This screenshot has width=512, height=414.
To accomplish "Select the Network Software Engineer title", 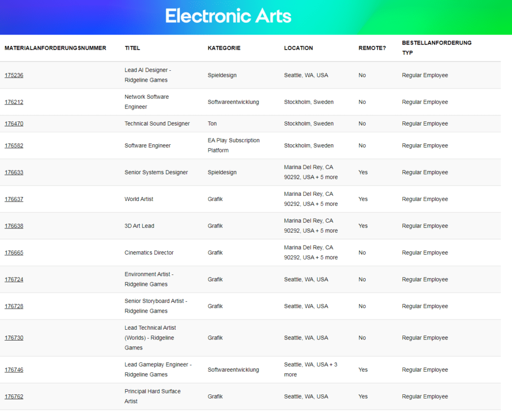I will (146, 102).
